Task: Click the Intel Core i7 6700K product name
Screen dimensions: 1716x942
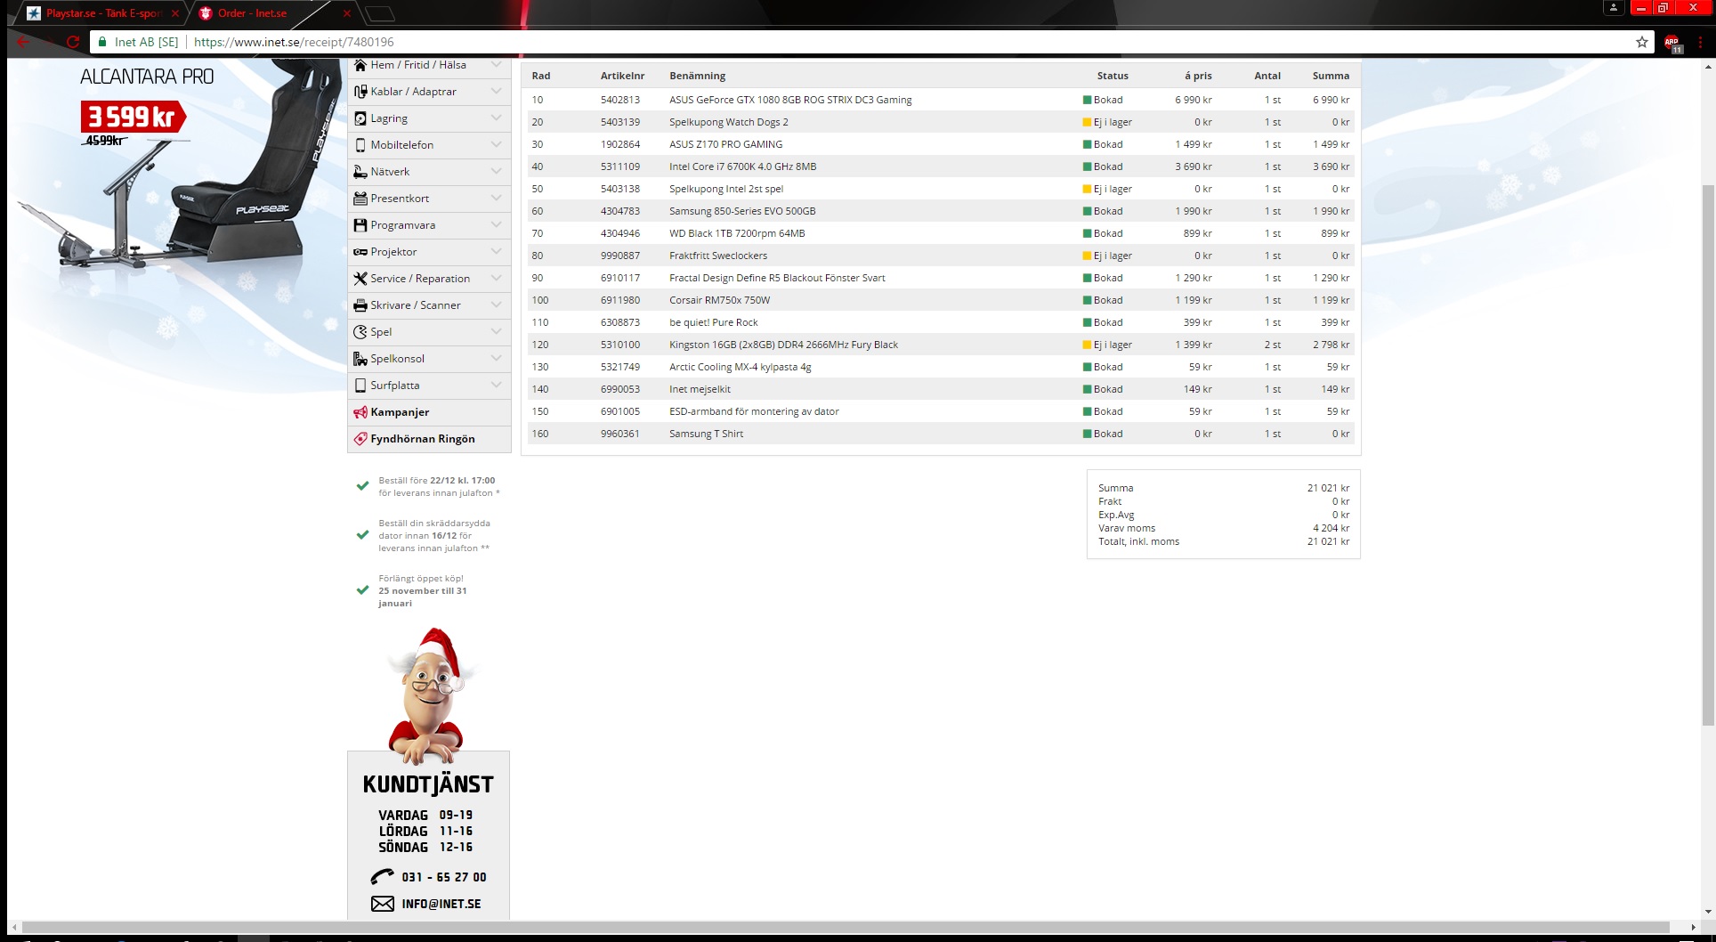Action: [x=742, y=166]
